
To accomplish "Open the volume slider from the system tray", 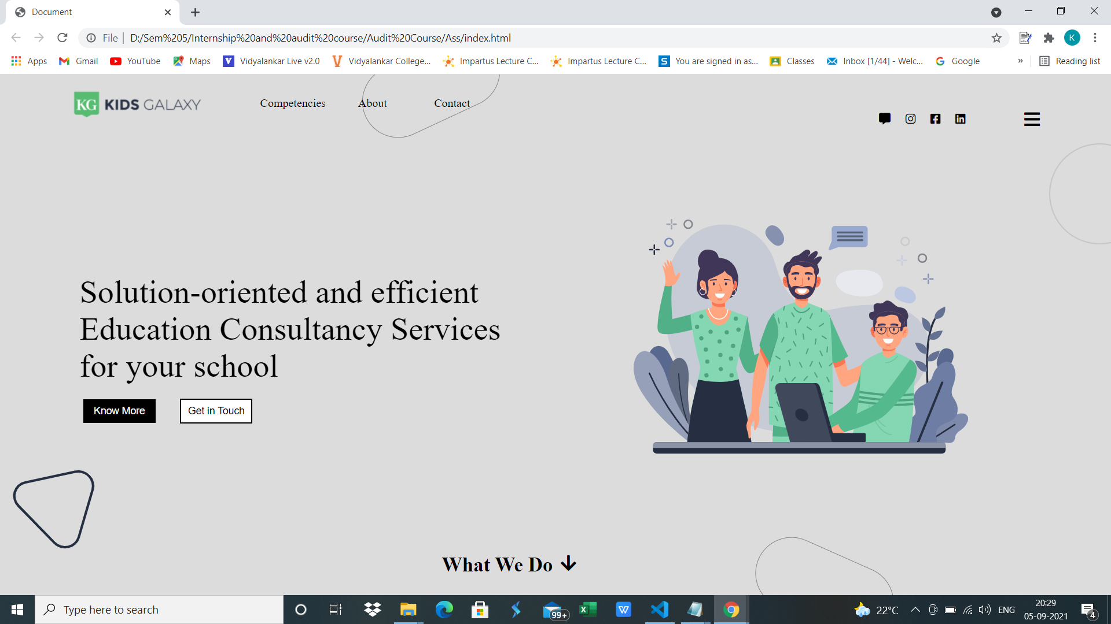I will point(985,609).
